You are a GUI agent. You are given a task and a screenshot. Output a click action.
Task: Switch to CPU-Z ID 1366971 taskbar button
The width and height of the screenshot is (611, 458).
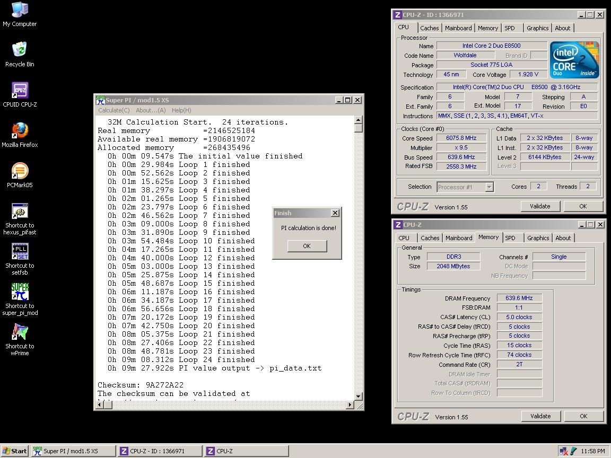[160, 451]
